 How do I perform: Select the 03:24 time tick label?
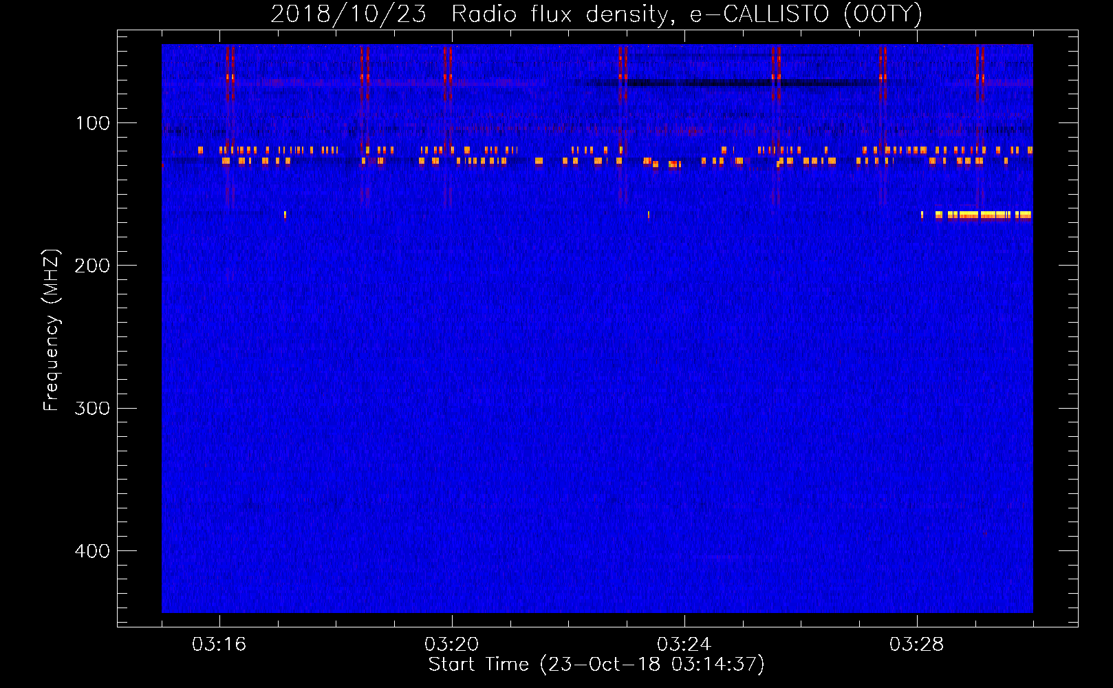point(684,645)
